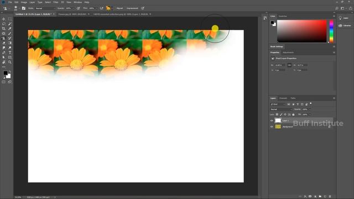Toggle layer filtering on or off
The width and height of the screenshot is (354, 199).
(x=311, y=103)
